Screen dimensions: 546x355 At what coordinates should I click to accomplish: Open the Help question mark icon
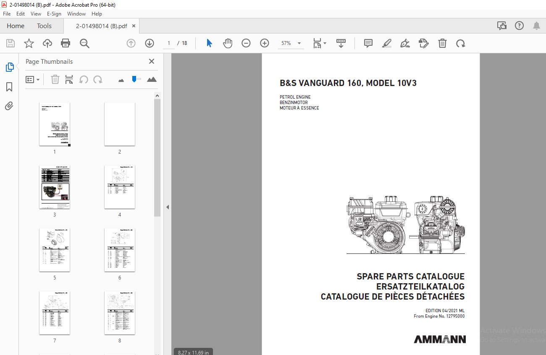pyautogui.click(x=520, y=26)
